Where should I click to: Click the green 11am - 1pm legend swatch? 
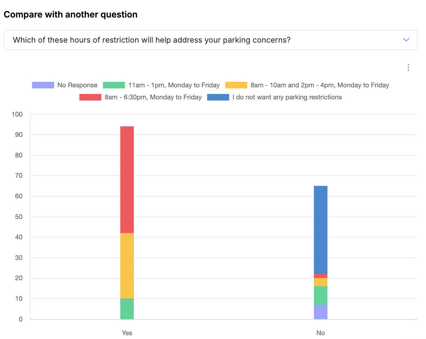click(114, 85)
